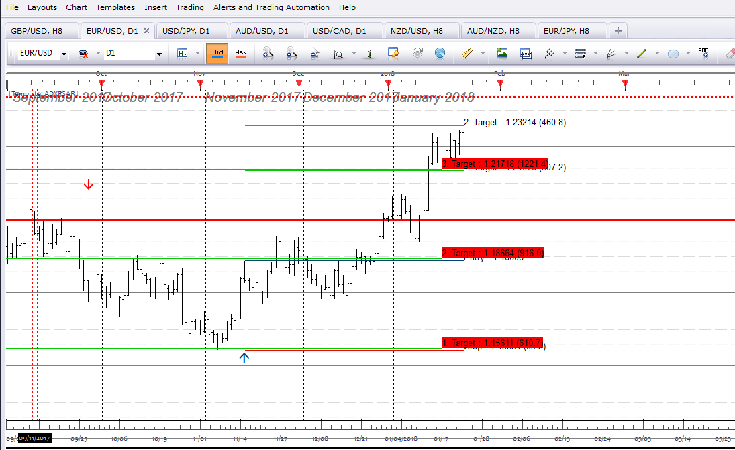Select the cursor zoom tool
Viewport: 735px width, 450px height.
point(315,54)
